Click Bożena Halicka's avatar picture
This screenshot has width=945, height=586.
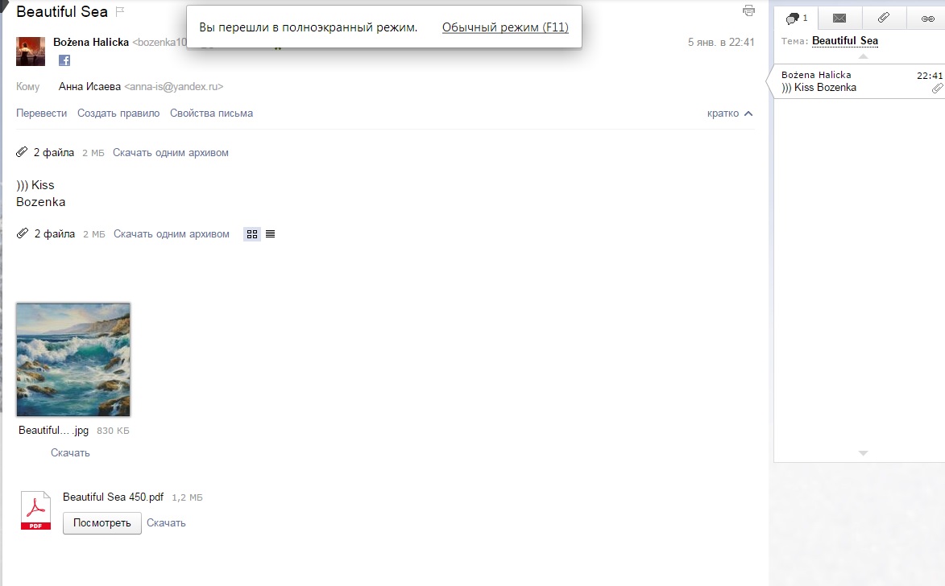point(31,52)
